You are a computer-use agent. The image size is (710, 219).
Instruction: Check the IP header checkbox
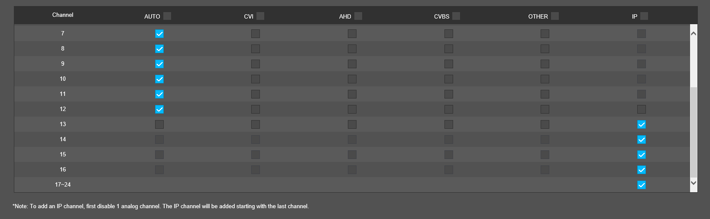tap(644, 16)
